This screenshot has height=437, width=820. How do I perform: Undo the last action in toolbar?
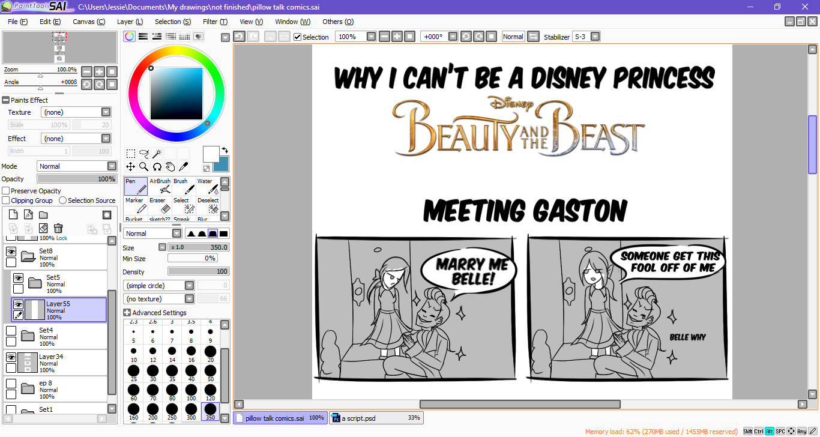[239, 37]
